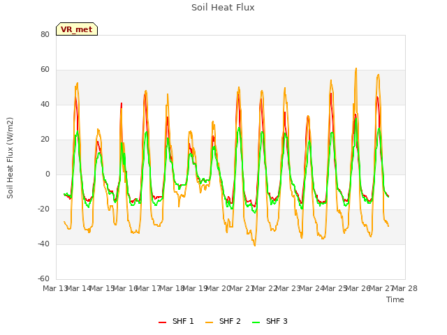Click the -40 y-axis tick label
This screenshot has height=335, width=447.
[x=43, y=244]
